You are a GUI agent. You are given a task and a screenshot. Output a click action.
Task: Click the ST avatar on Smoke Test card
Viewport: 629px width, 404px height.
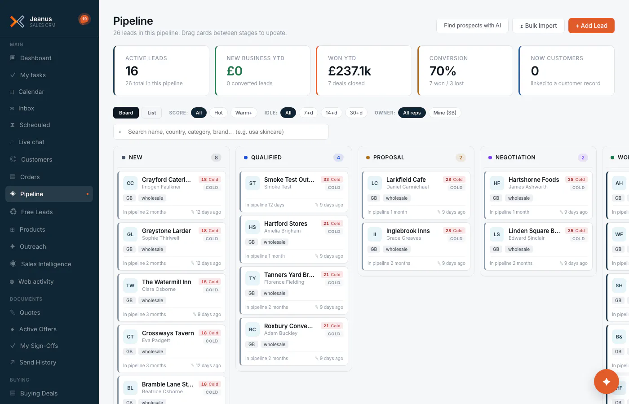[252, 183]
